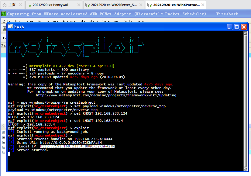This screenshot has height=176, width=251.
Task: Expand second Wireshark packet detail node
Action: coord(4,138)
